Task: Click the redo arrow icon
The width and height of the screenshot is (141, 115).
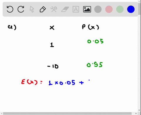Action: 21,9
